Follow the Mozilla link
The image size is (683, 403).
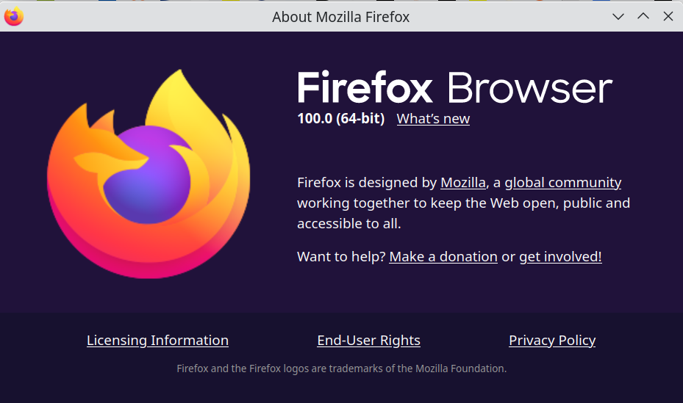[x=463, y=182]
